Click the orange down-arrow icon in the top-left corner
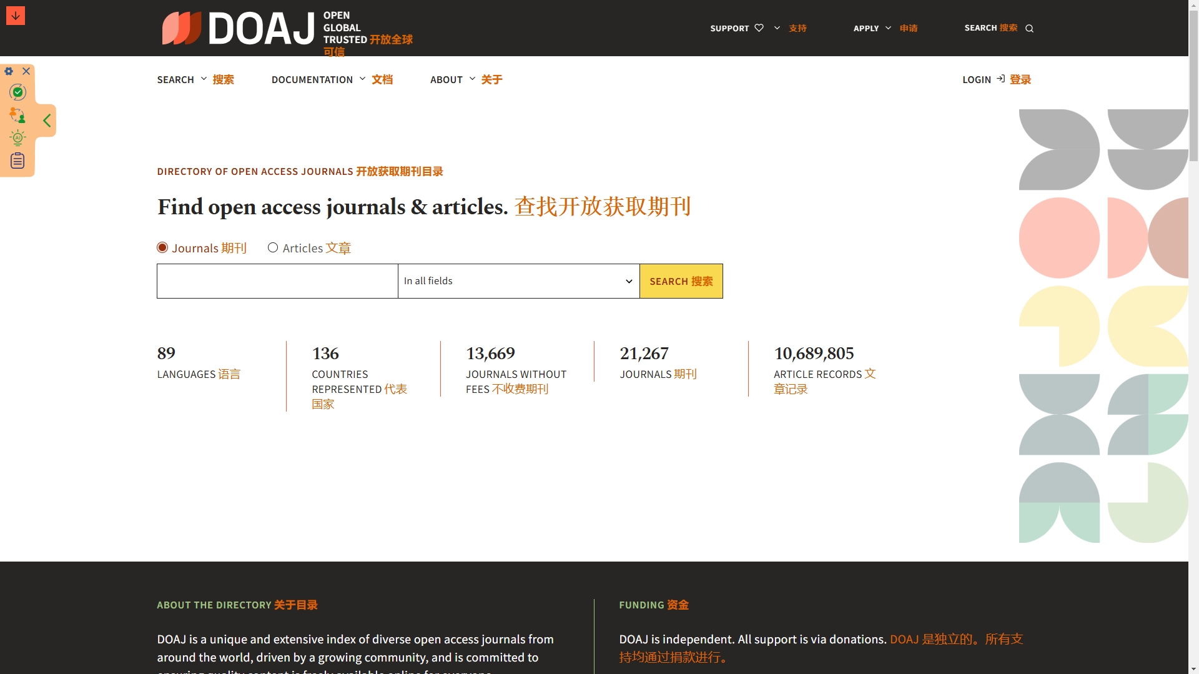 click(16, 16)
